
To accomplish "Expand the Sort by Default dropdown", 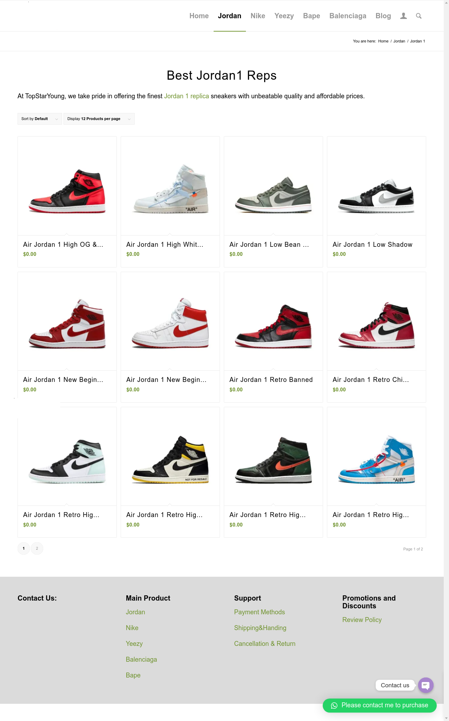I will tap(40, 119).
